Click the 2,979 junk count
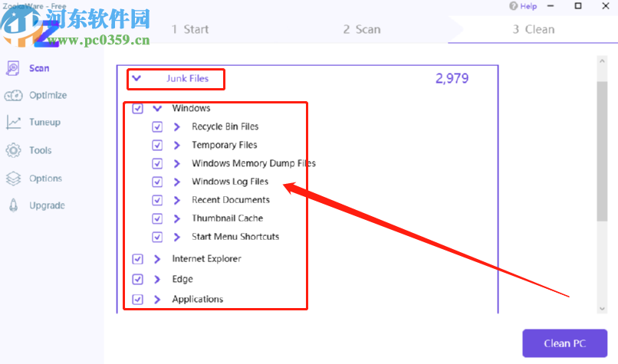The height and width of the screenshot is (364, 618). (x=452, y=78)
